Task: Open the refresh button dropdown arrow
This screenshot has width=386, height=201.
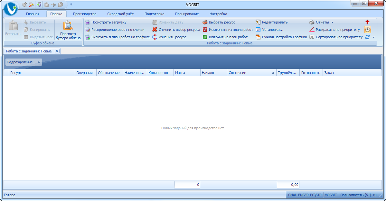Action: (373, 37)
